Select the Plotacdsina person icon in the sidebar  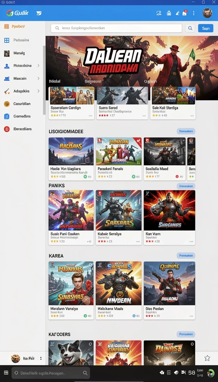coord(7,66)
